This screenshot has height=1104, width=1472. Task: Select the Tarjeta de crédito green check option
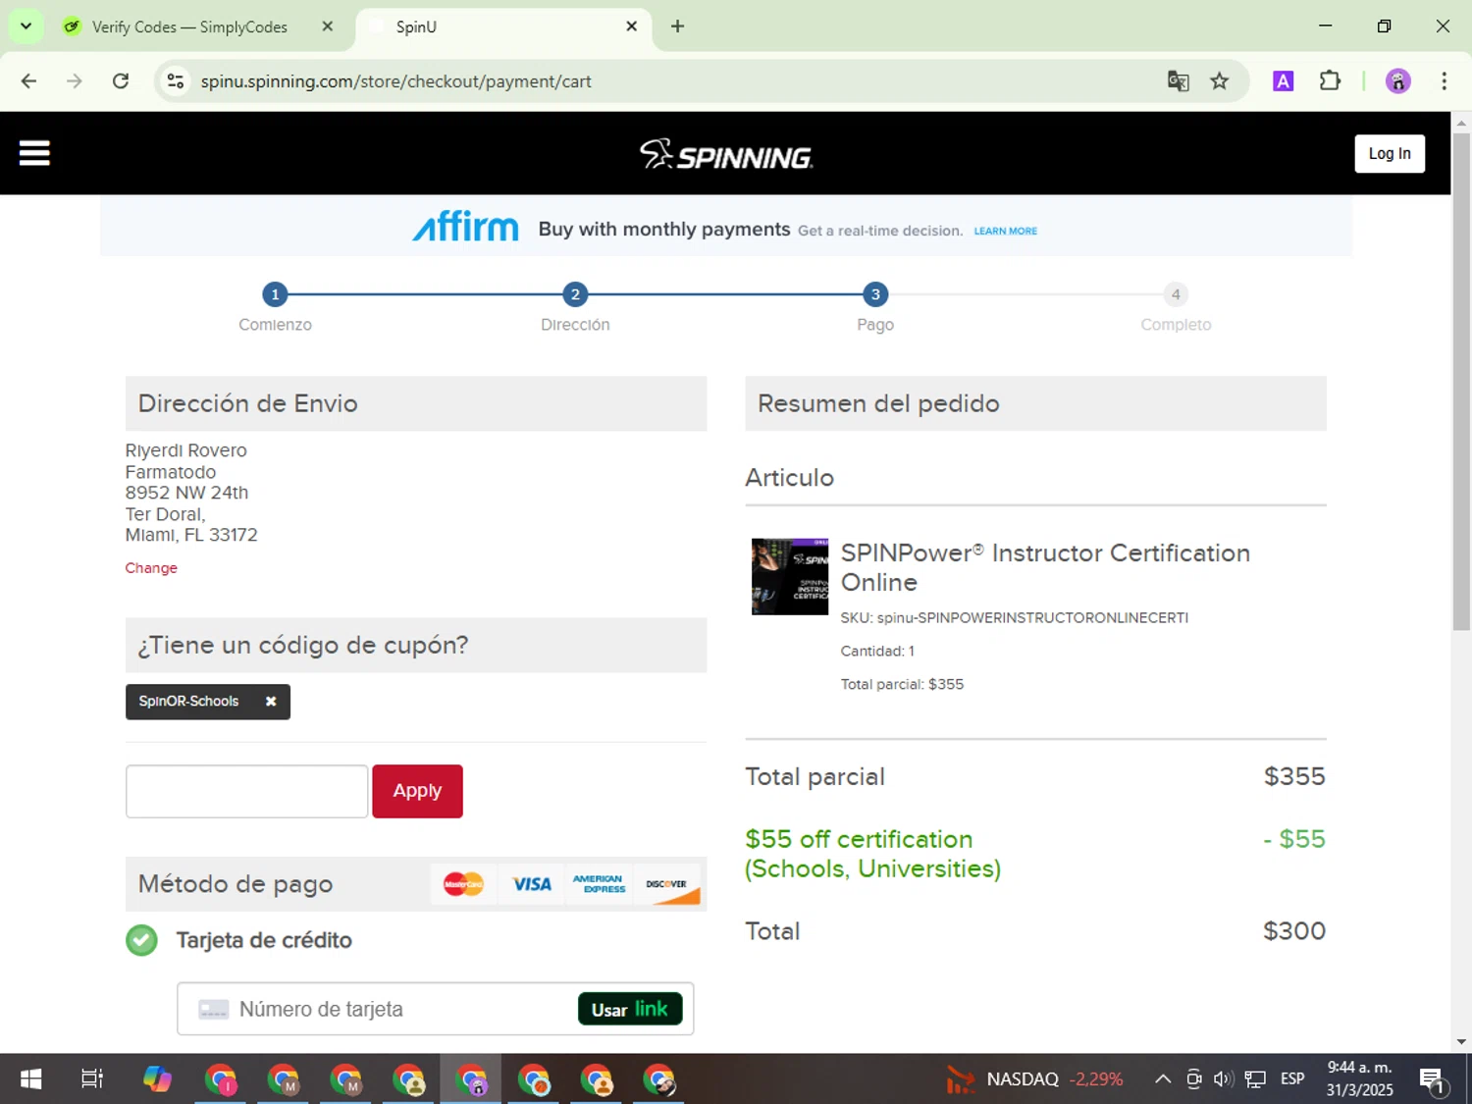tap(141, 940)
